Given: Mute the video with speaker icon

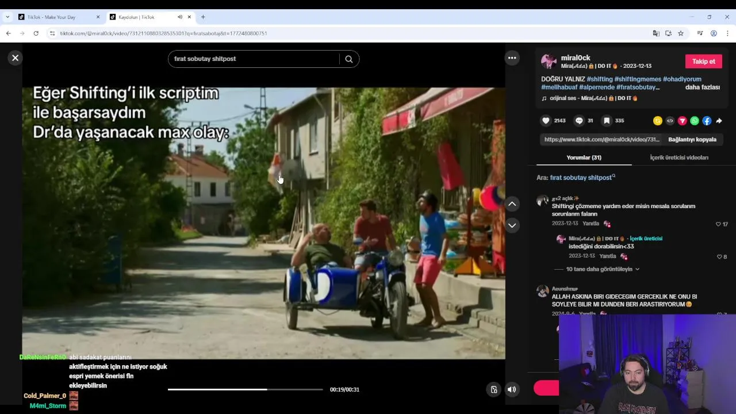Looking at the screenshot, I should point(512,389).
